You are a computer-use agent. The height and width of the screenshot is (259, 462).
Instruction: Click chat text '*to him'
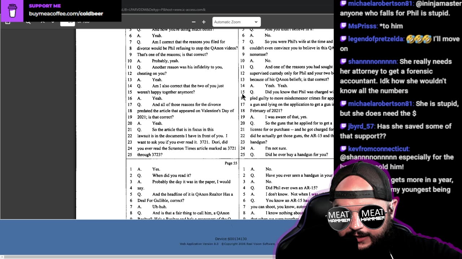(391, 26)
